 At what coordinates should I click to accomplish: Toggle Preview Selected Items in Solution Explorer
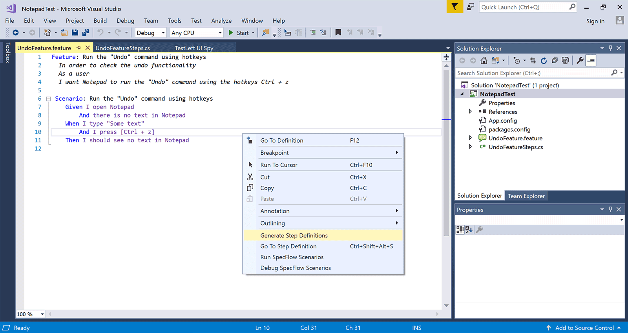pos(591,60)
